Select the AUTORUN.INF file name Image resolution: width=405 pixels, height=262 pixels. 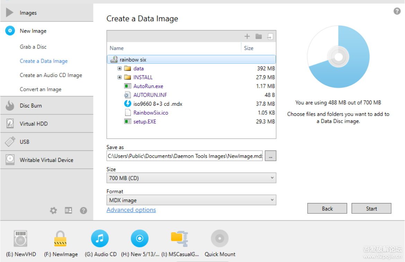click(x=150, y=95)
